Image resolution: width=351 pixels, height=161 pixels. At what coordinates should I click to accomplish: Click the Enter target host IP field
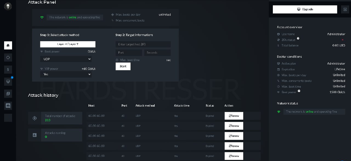143,44
